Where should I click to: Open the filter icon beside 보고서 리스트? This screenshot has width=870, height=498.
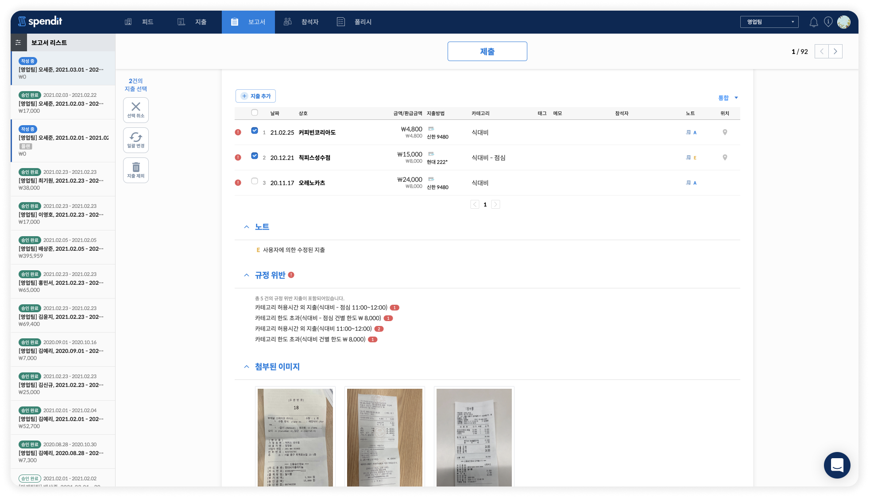tap(19, 42)
